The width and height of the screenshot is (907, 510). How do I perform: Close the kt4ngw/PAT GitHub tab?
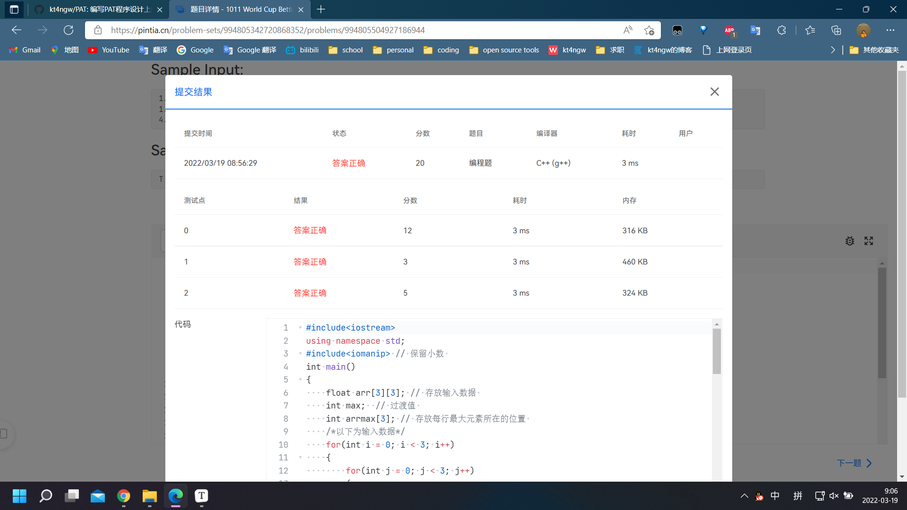click(160, 9)
